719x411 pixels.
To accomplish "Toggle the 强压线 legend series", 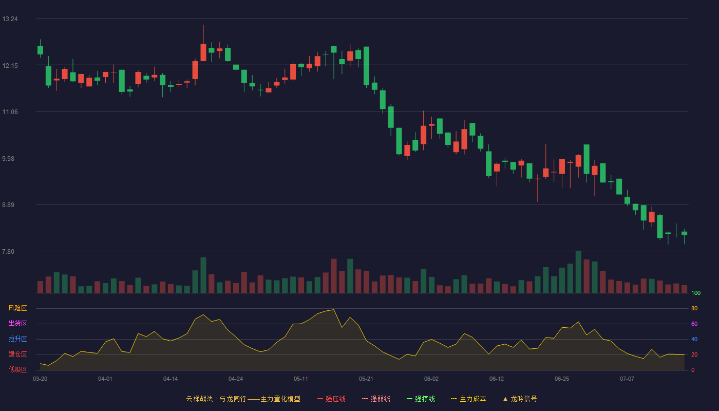I will coord(331,399).
